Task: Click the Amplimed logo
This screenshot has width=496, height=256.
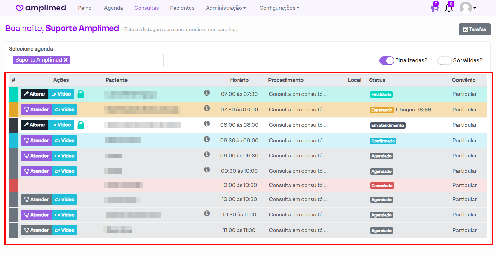Action: click(41, 8)
